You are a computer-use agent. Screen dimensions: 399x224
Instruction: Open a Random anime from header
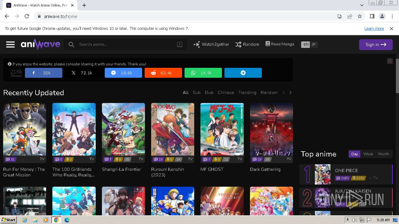pyautogui.click(x=248, y=44)
